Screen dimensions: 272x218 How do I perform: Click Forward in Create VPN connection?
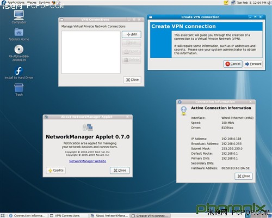[x=253, y=64]
